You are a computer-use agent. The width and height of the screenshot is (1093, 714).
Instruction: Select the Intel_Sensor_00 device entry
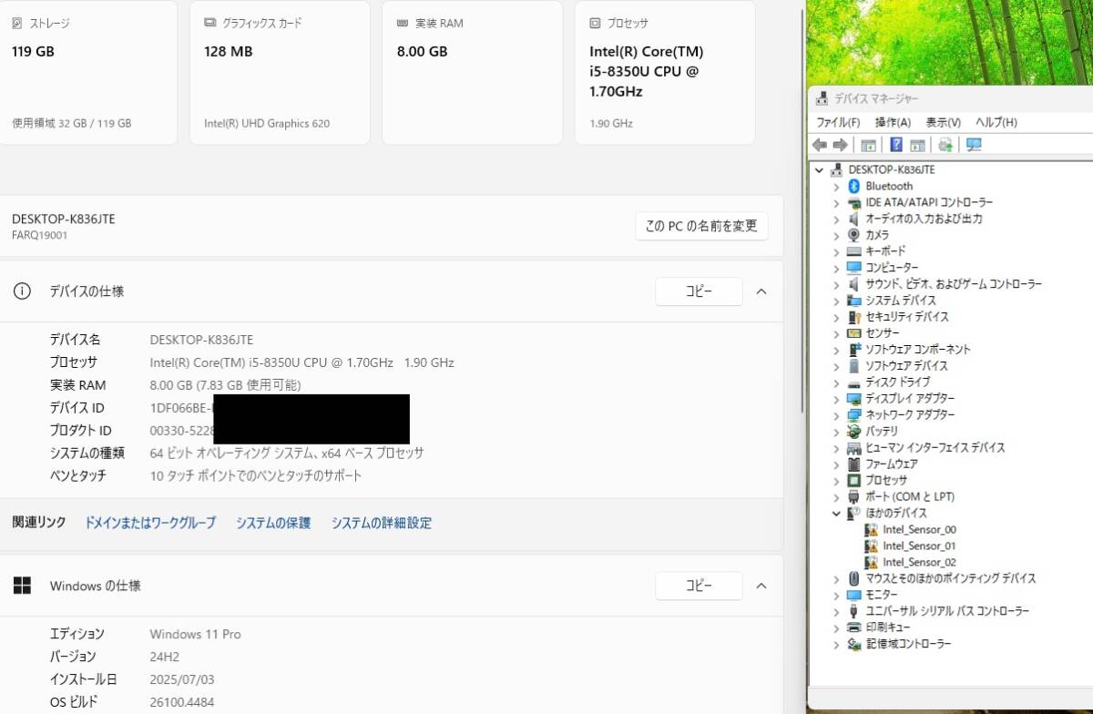[x=919, y=529]
